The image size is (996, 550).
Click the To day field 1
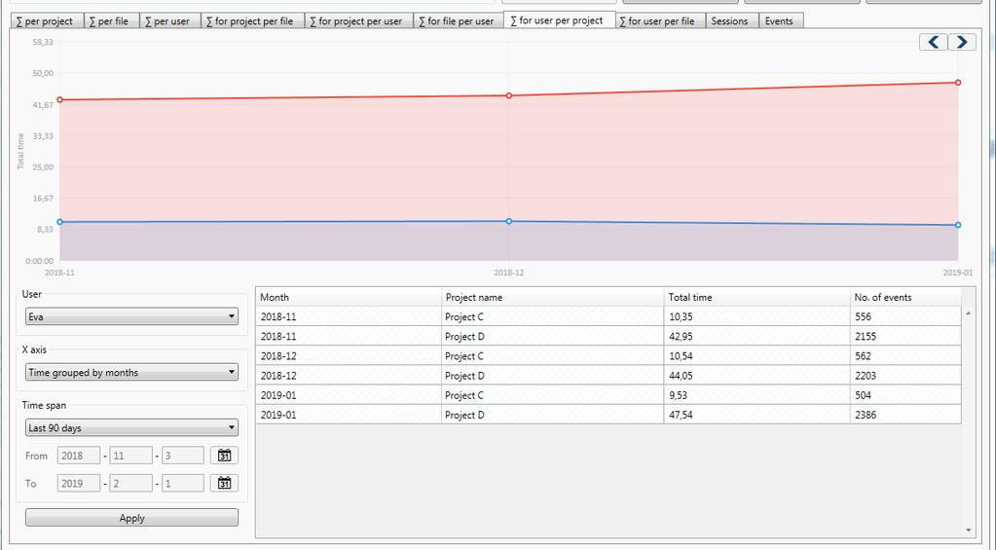click(183, 483)
